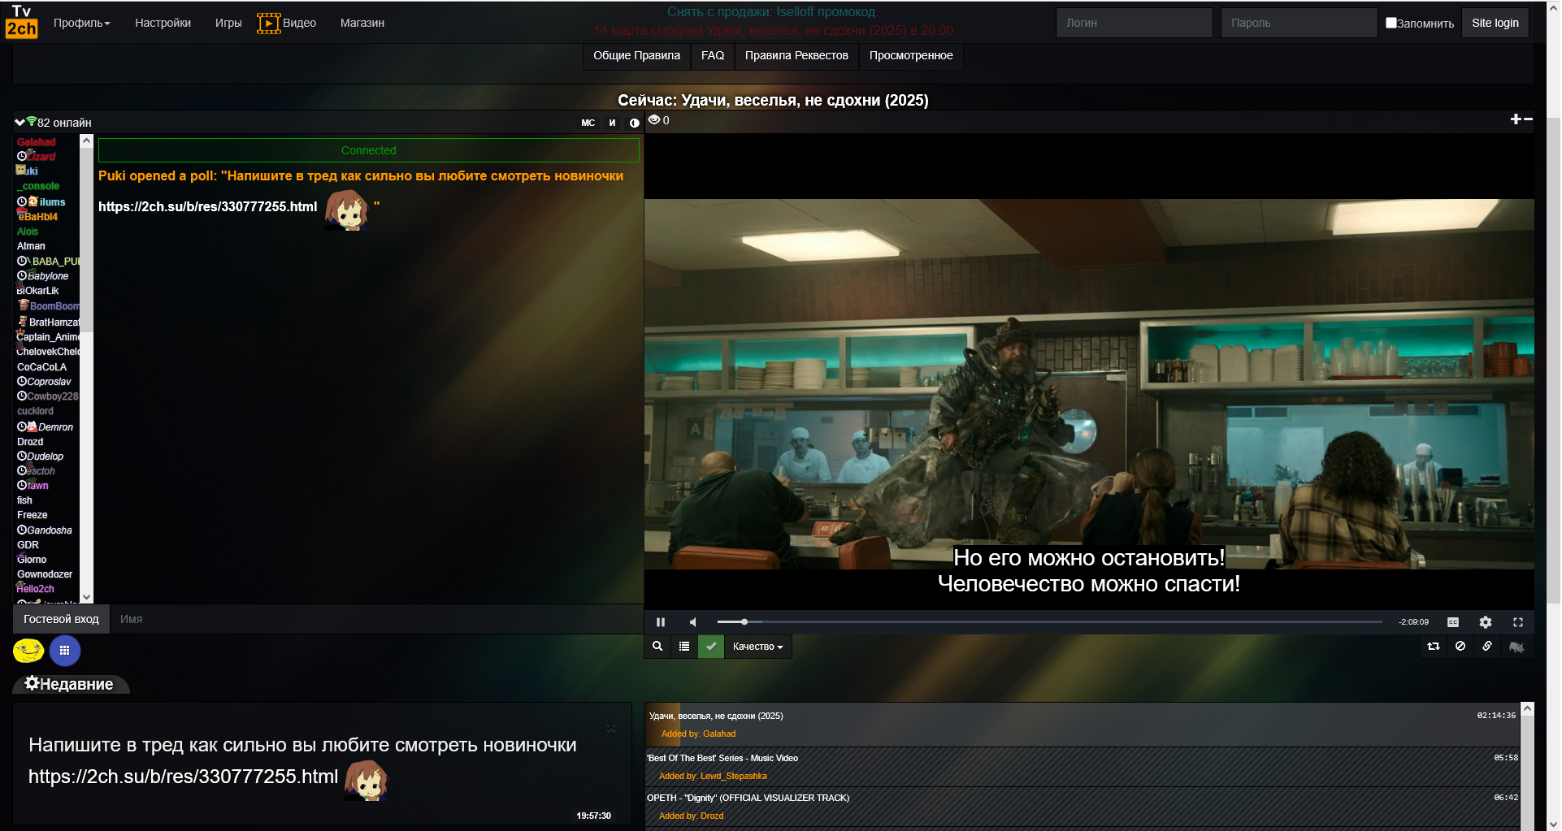Toggle the green checkmark button
Viewport: 1562px width, 831px height.
[711, 647]
